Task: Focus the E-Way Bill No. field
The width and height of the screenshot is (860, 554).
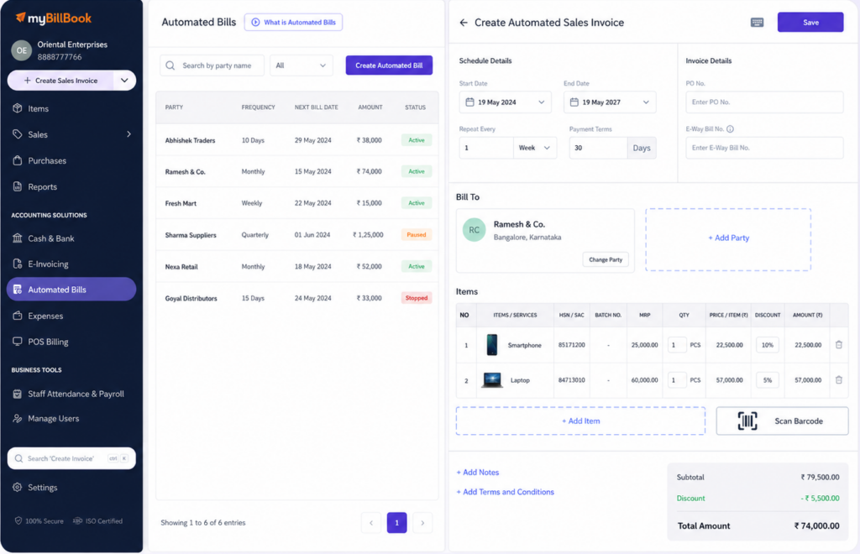Action: point(764,148)
